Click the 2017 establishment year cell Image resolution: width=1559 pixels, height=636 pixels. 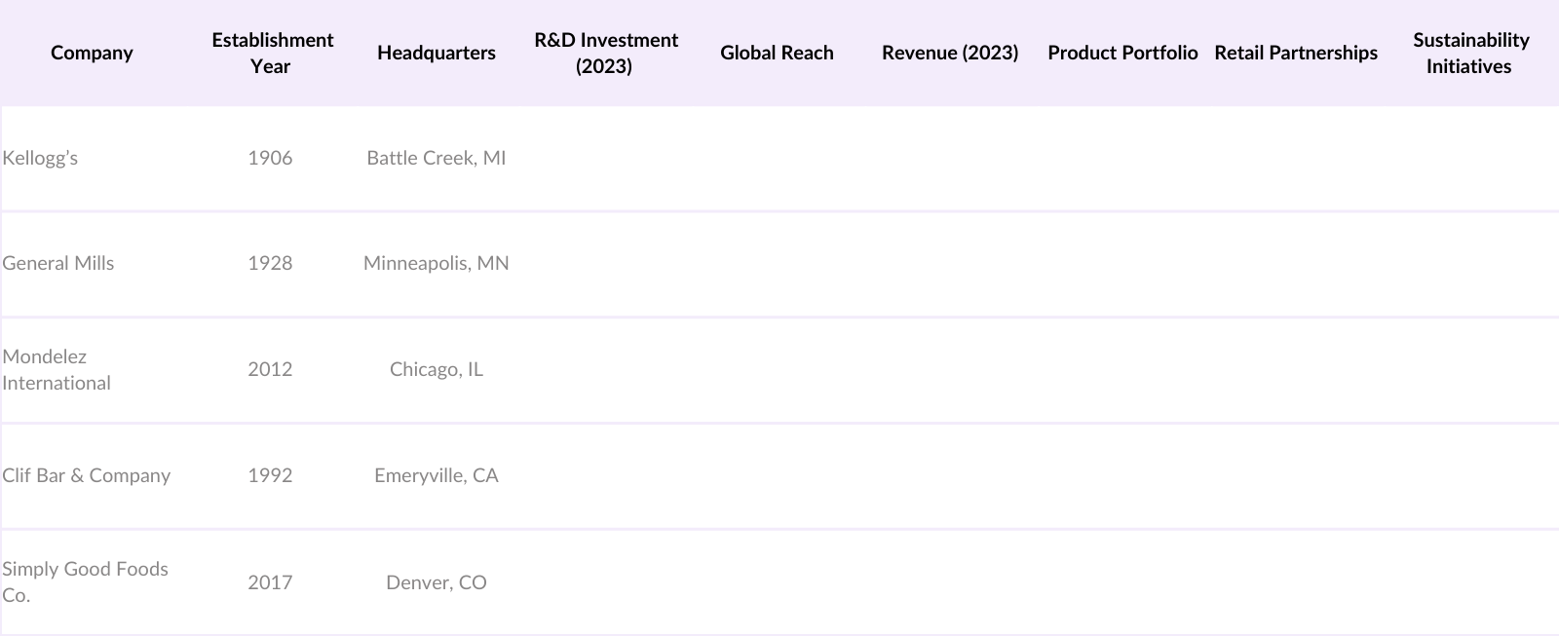[270, 582]
